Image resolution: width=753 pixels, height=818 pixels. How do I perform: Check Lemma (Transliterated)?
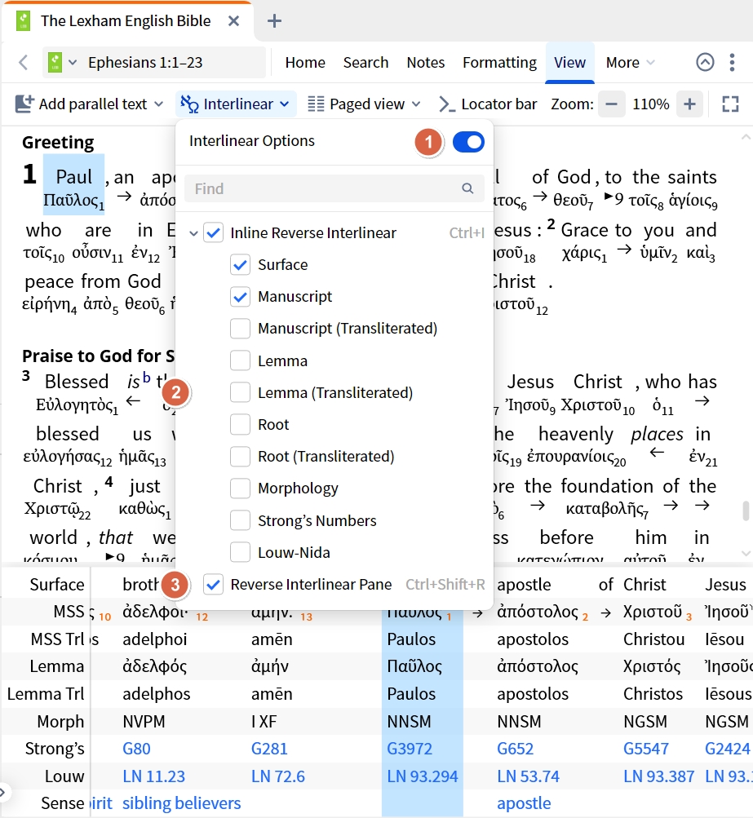pyautogui.click(x=240, y=393)
